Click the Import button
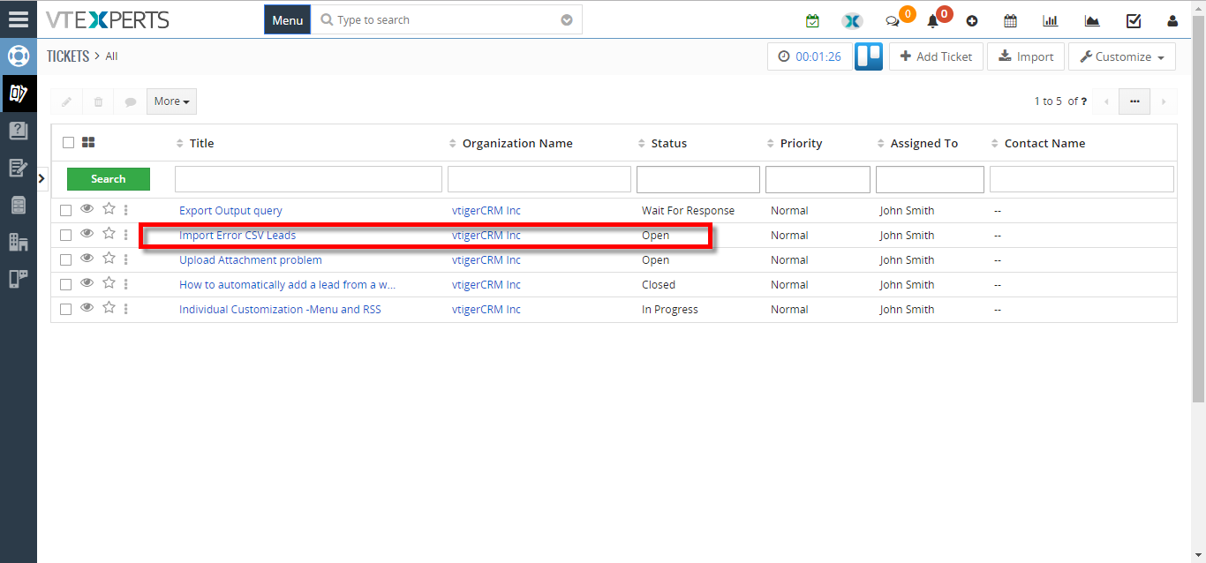The image size is (1206, 563). (1026, 56)
